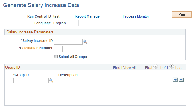Open Report Manager link
Viewport: 193px width, 107px height.
[x=88, y=16]
